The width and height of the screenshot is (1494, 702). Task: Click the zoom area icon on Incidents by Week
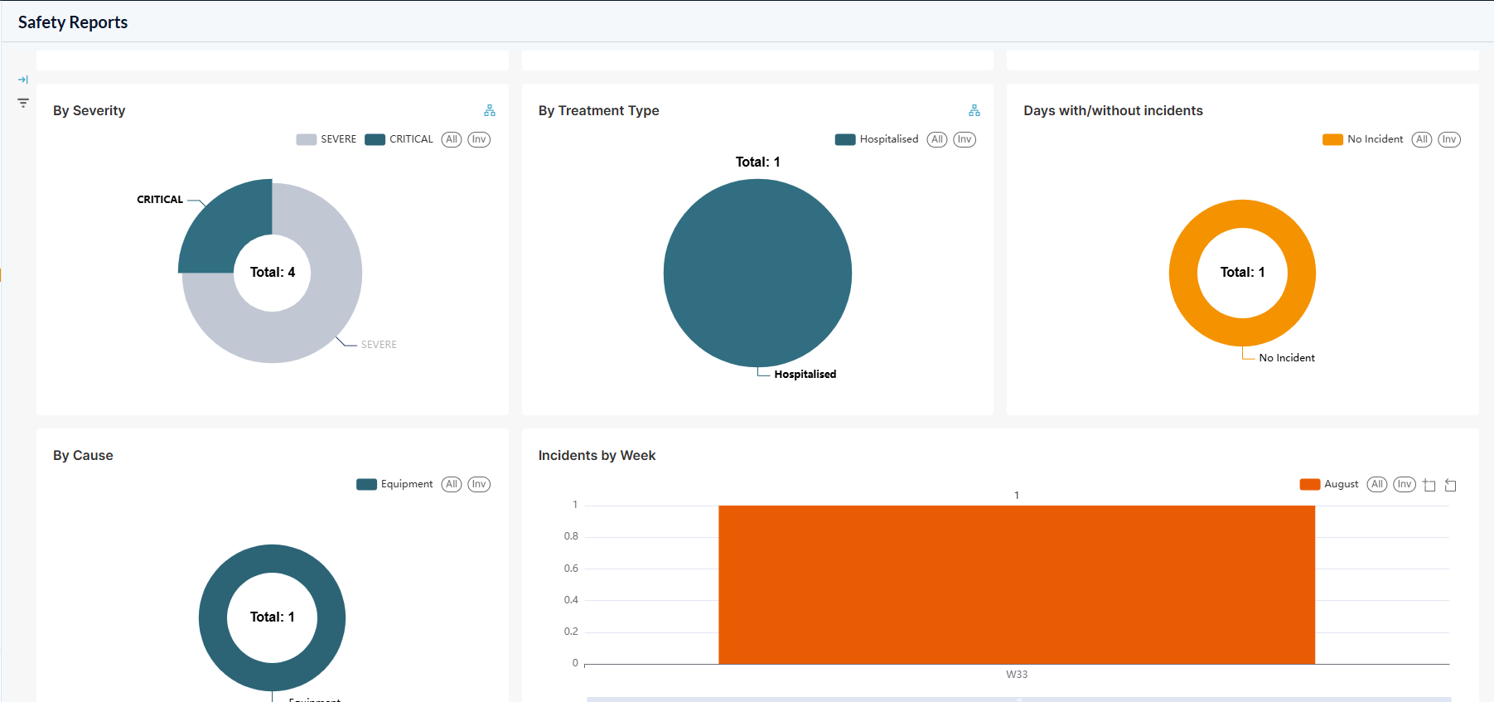1429,485
